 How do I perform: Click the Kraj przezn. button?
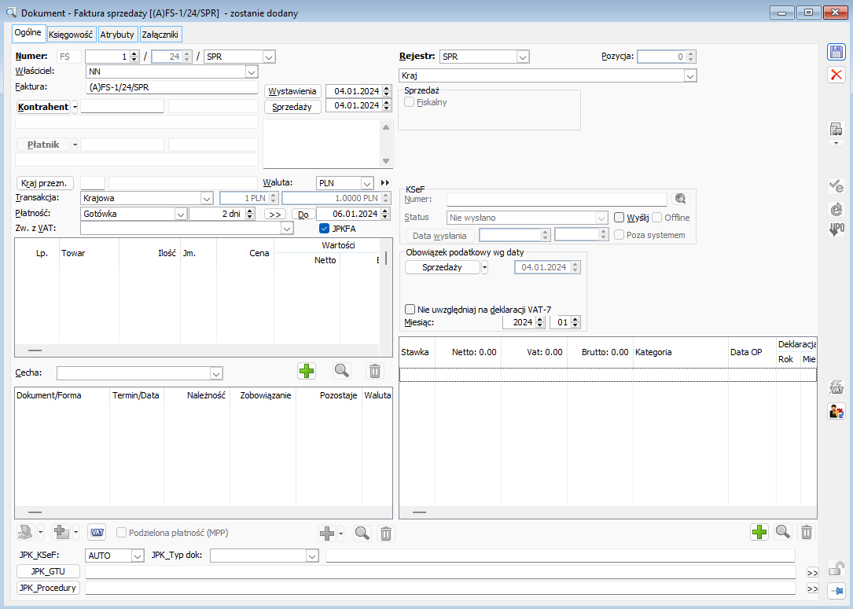[x=45, y=182]
